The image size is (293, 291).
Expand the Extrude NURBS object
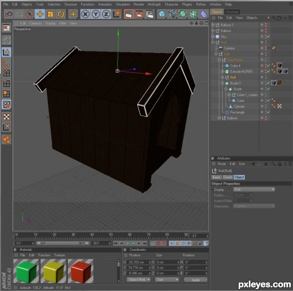[x=222, y=72]
